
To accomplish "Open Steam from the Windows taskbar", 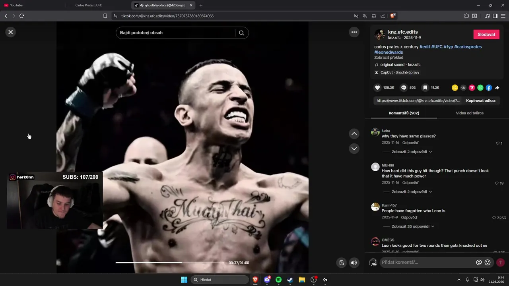I will (290, 280).
